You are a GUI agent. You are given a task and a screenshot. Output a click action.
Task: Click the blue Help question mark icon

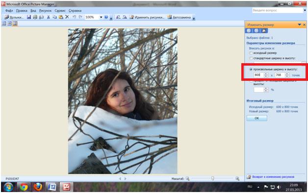(x=106, y=17)
